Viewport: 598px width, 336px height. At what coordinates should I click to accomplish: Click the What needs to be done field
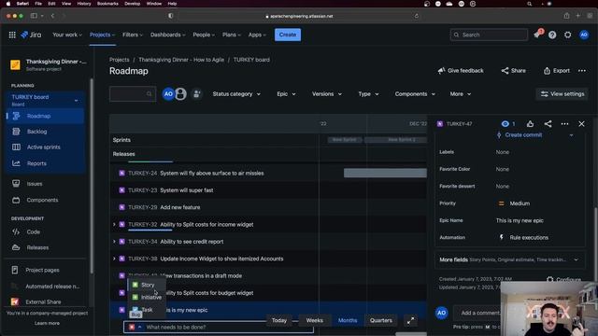click(x=219, y=328)
